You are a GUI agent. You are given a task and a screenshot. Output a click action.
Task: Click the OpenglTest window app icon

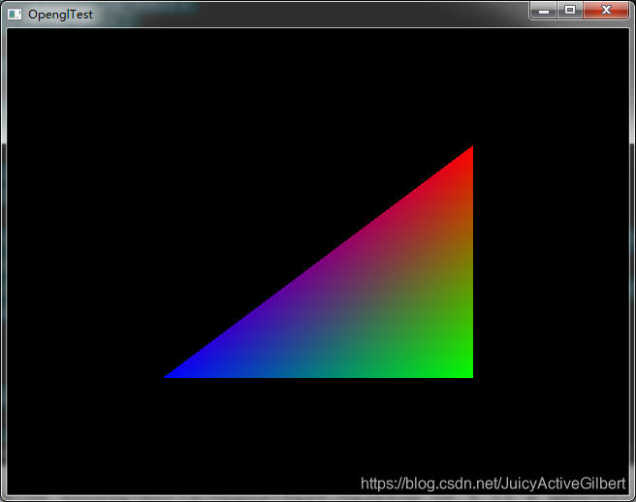[15, 15]
